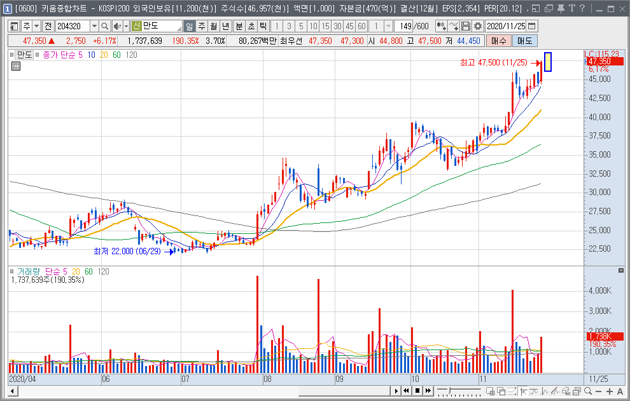Click the dotted line chart range icon
Image resolution: width=630 pixels, height=401 pixels.
pos(512,391)
